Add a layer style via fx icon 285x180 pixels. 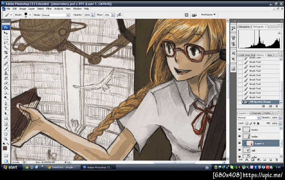(247, 160)
